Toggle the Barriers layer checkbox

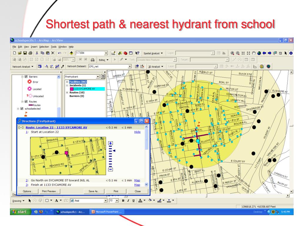coord(26,77)
